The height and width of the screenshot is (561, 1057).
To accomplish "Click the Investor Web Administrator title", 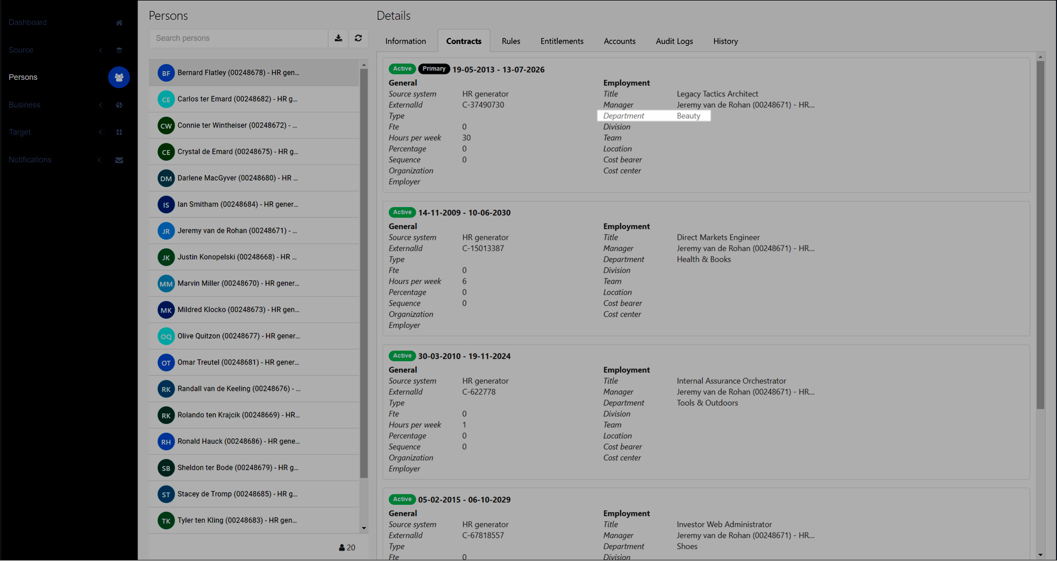I will (724, 525).
